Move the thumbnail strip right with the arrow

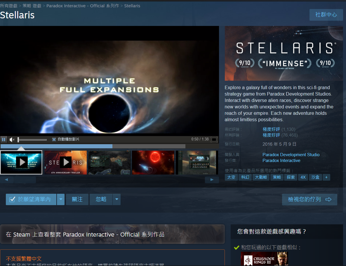click(x=212, y=180)
